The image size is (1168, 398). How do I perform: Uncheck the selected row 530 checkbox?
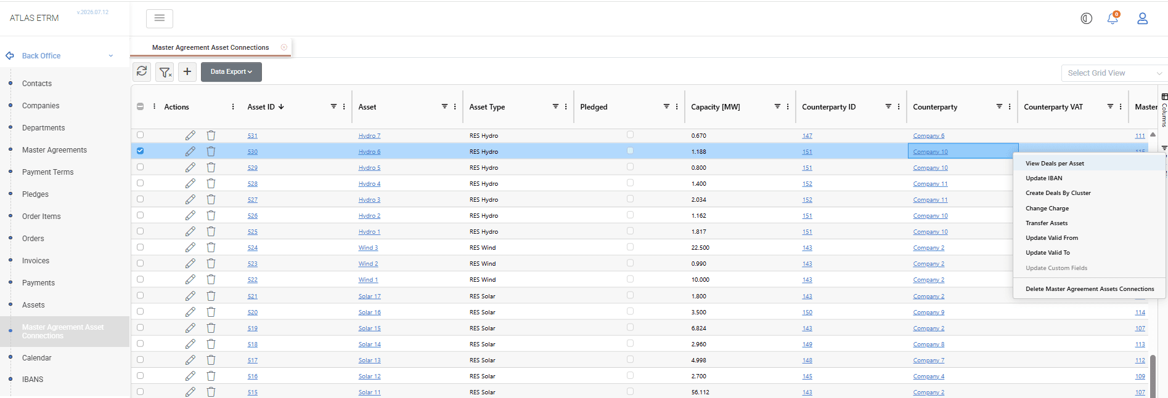[x=140, y=151]
